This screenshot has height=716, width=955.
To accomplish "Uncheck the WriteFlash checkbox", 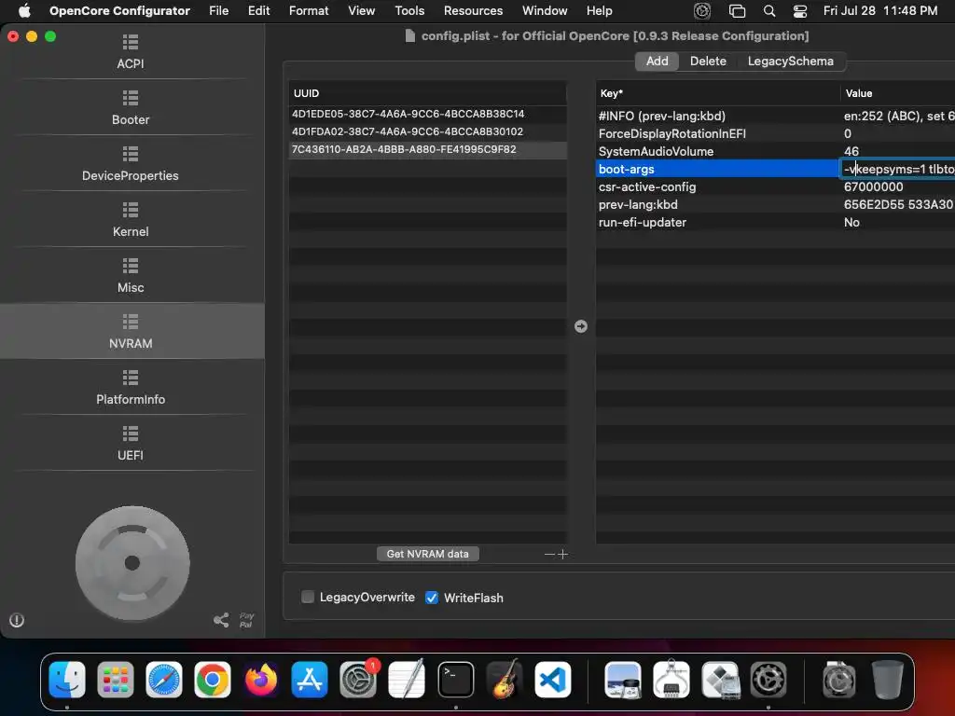I will (432, 598).
